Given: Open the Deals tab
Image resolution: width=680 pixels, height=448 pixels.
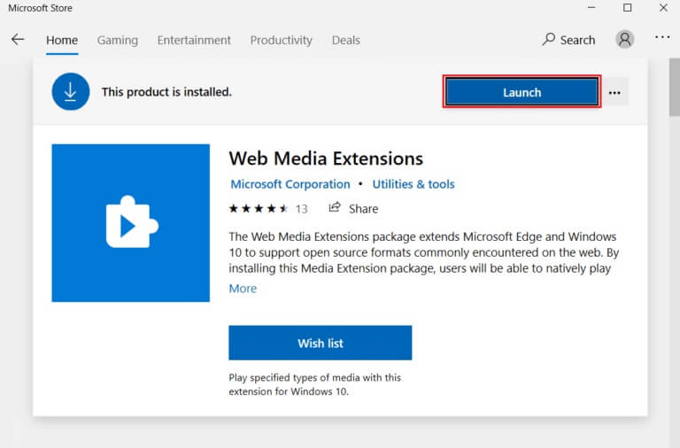Looking at the screenshot, I should tap(345, 41).
